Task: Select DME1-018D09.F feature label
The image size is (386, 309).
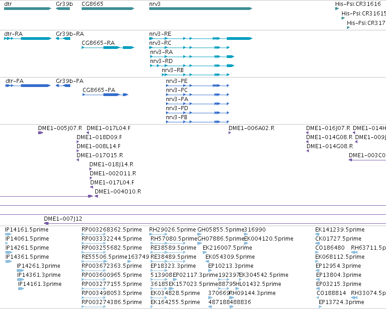Action: tap(99, 137)
